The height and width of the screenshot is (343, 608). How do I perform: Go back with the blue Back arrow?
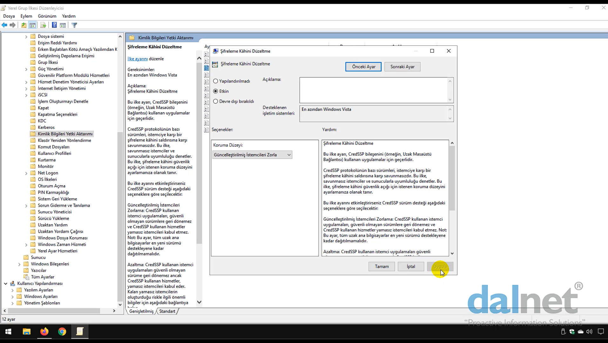[x=4, y=25]
